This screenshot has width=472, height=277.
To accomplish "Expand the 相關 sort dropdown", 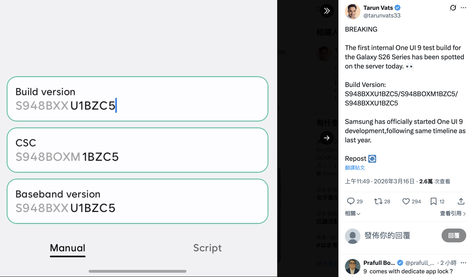I will pyautogui.click(x=352, y=214).
